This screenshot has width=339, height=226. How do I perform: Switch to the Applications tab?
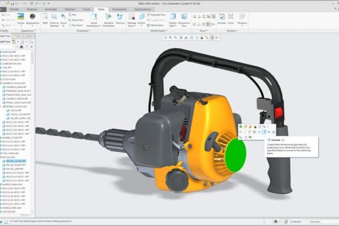(x=143, y=9)
